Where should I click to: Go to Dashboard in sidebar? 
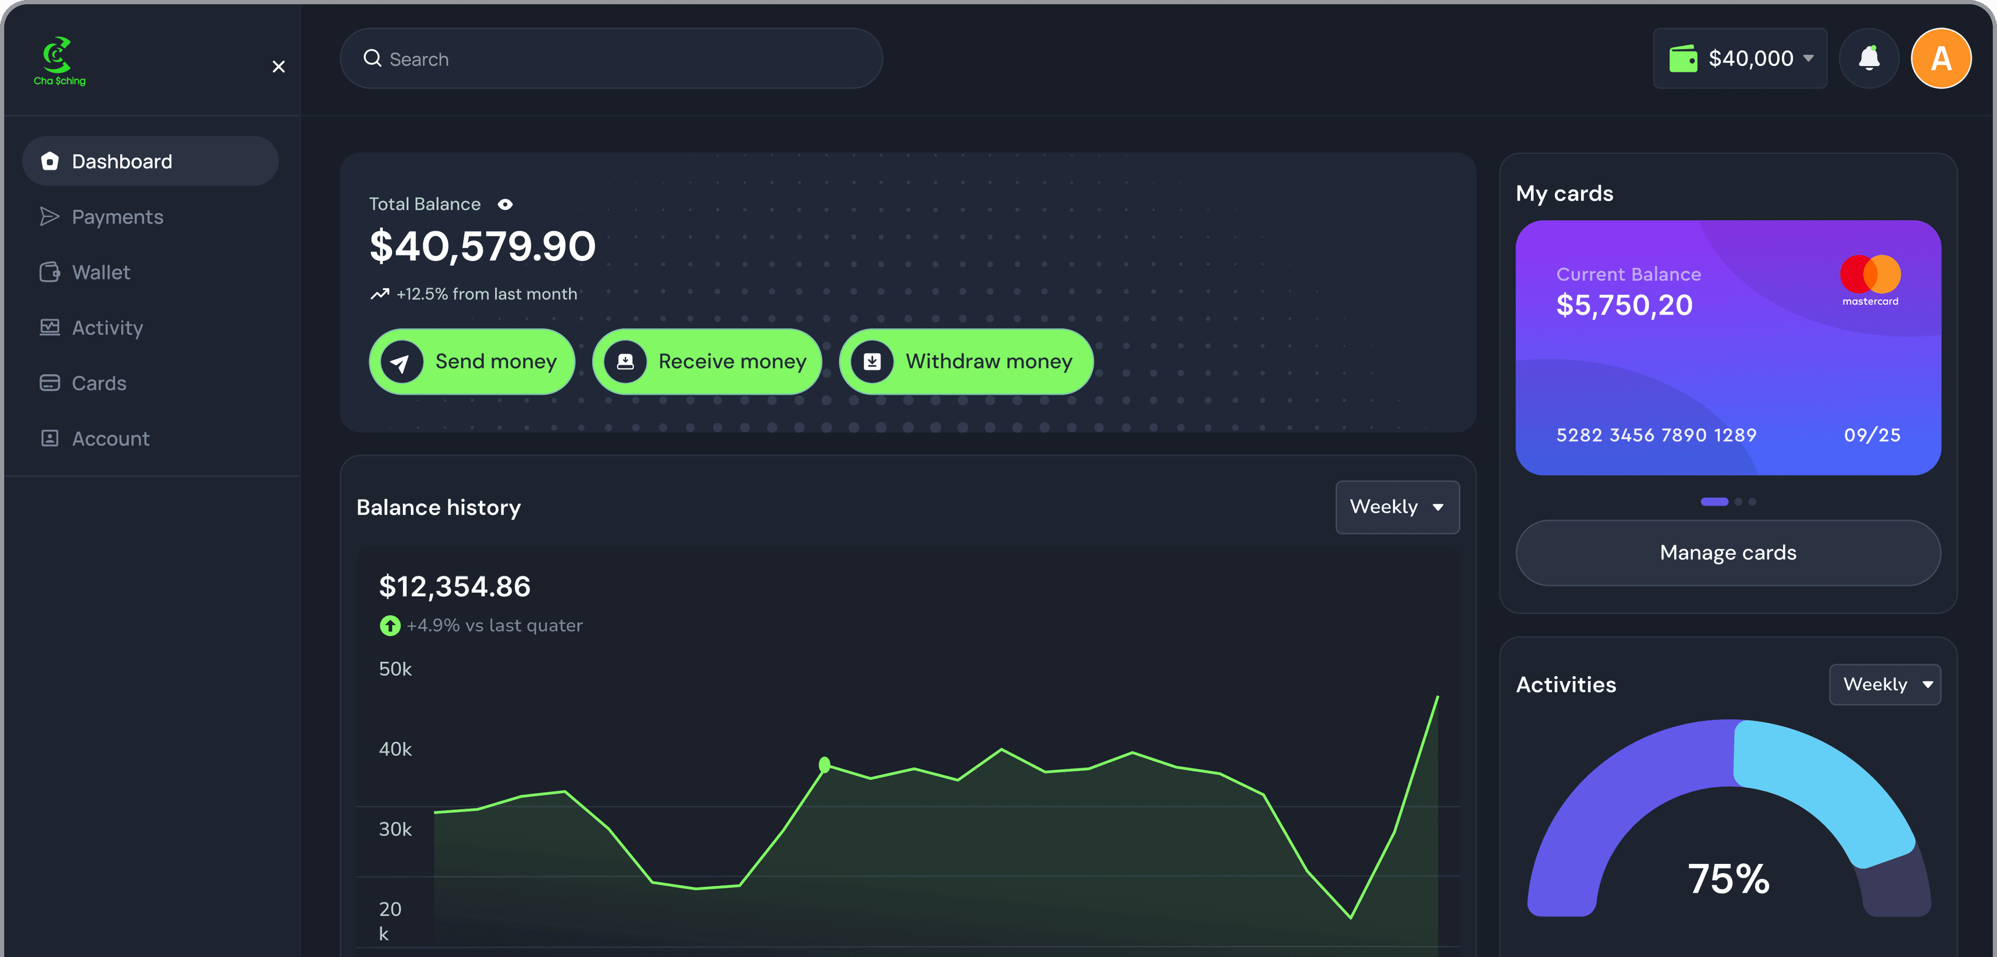click(150, 161)
